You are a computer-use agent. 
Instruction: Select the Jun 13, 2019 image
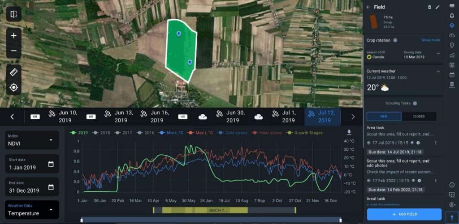(x=119, y=117)
